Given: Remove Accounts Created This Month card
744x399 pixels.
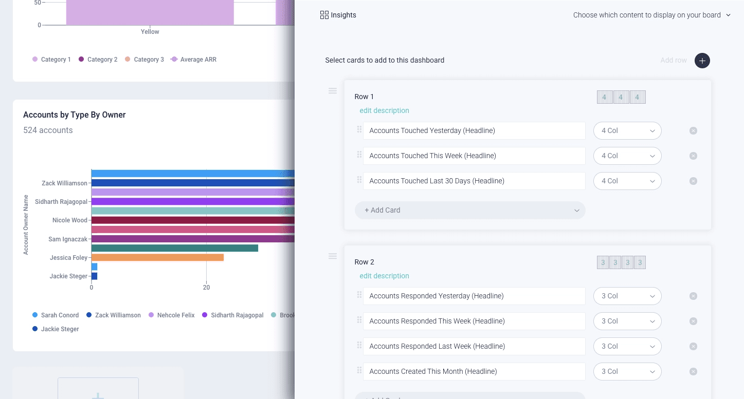Looking at the screenshot, I should 693,371.
